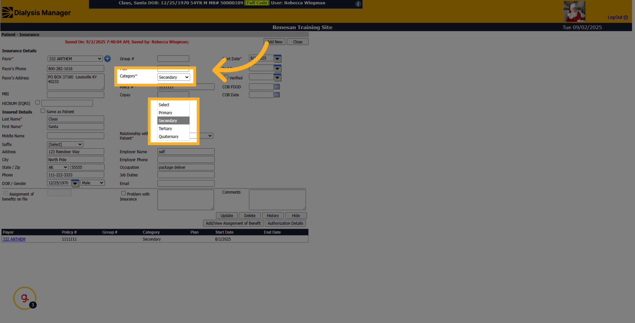The height and width of the screenshot is (323, 635).
Task: Choose Quaternary from category list
Action: pyautogui.click(x=173, y=136)
